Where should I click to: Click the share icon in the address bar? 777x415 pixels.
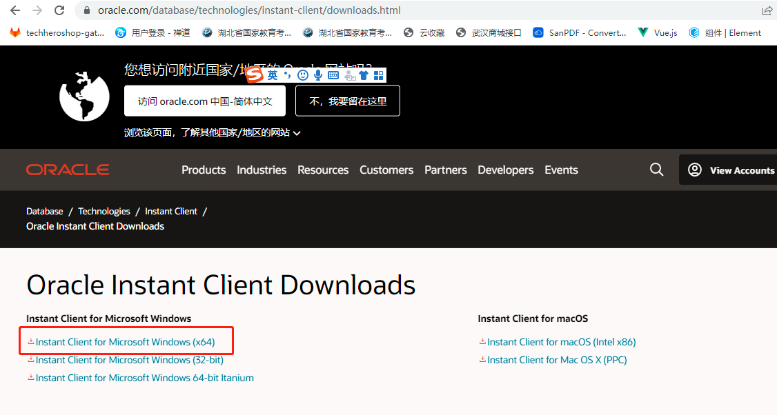point(767,10)
